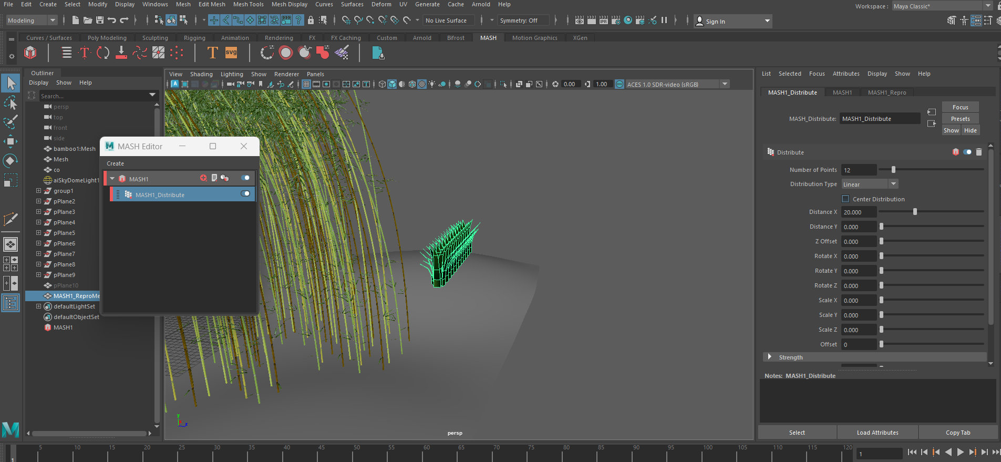Click the Copy Tab button
The width and height of the screenshot is (1001, 462).
(x=958, y=433)
